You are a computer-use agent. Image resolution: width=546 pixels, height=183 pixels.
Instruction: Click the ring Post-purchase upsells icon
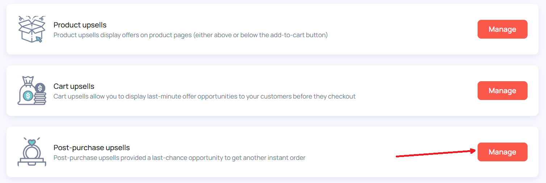[x=32, y=152]
